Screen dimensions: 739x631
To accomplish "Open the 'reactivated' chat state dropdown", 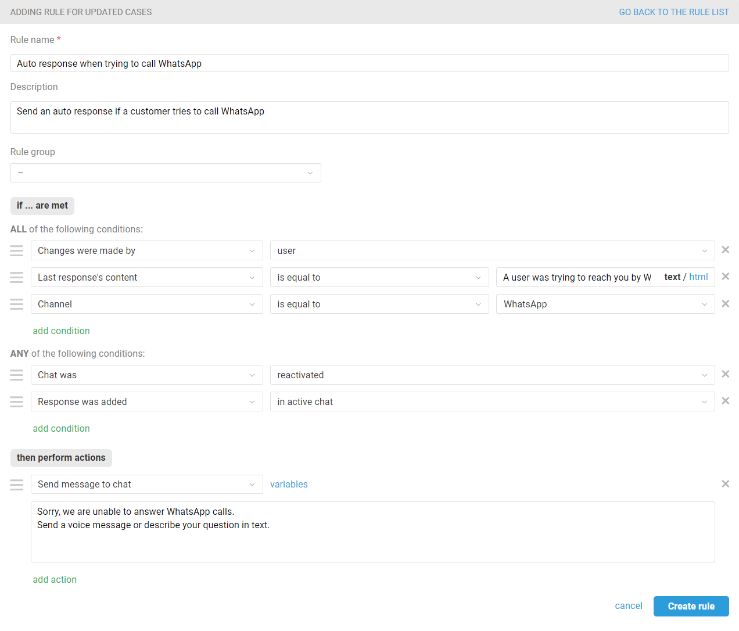I will coord(492,375).
